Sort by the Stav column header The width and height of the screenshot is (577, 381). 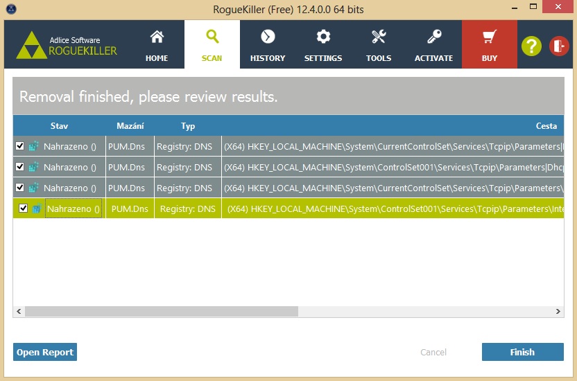(59, 125)
